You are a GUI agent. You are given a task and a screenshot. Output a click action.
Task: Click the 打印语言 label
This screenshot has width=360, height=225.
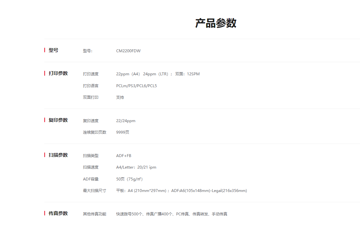(x=91, y=86)
